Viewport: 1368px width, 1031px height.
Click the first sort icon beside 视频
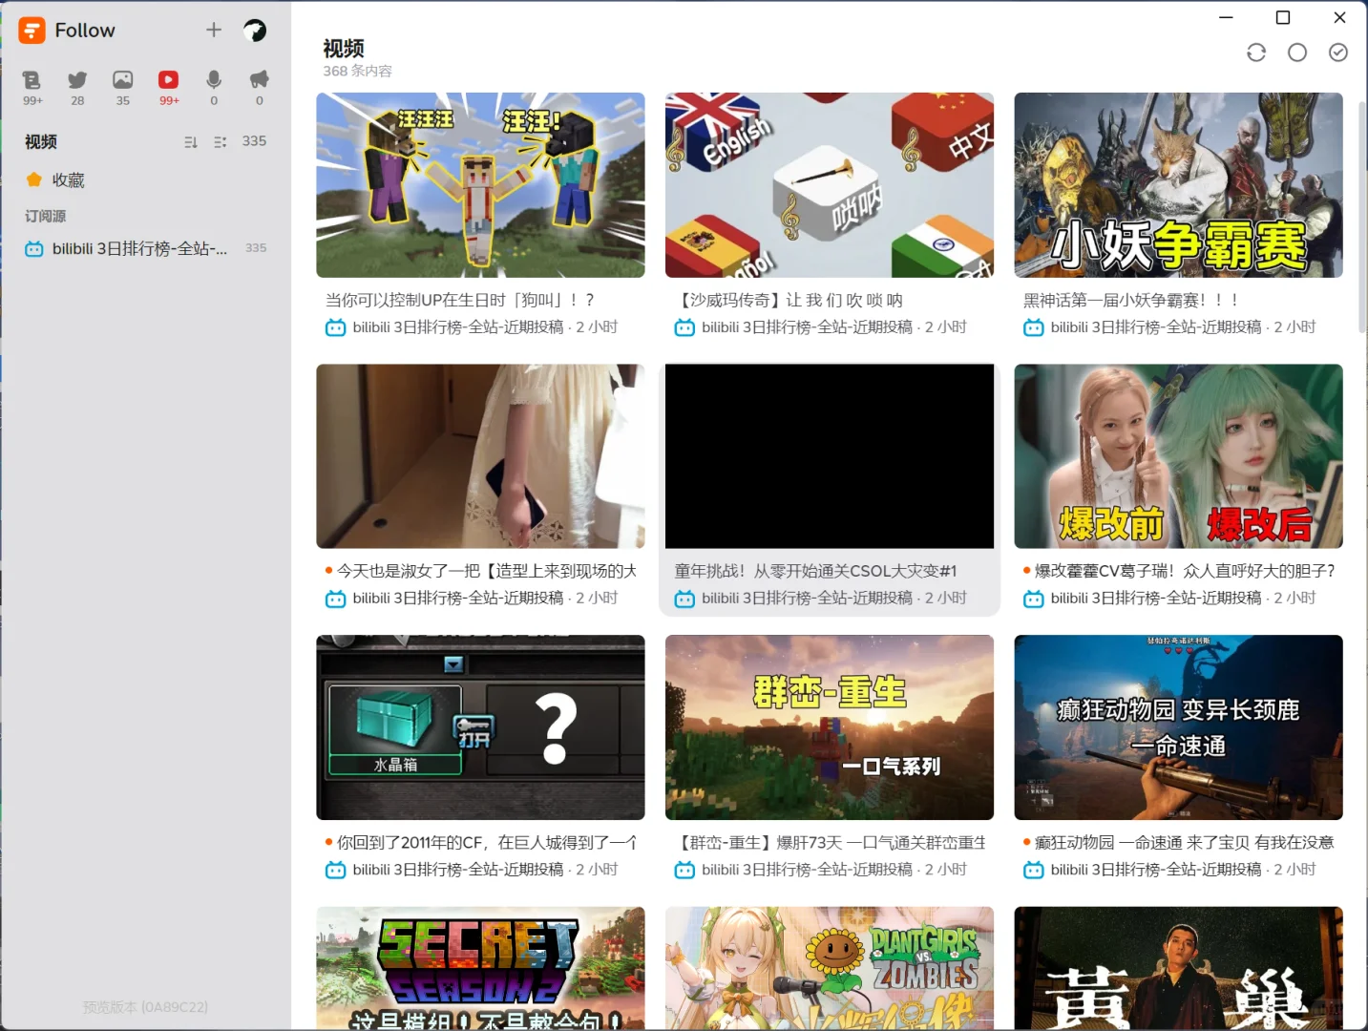tap(191, 142)
